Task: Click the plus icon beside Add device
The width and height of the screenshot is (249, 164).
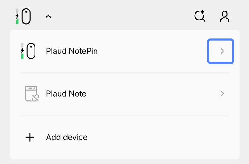Action: click(x=30, y=137)
